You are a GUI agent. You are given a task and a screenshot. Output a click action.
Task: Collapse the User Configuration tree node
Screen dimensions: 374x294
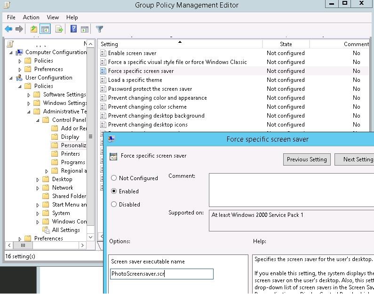click(11, 78)
